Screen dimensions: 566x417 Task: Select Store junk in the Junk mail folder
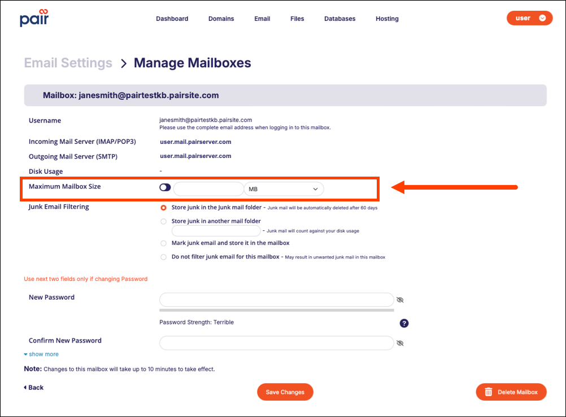[x=163, y=208]
